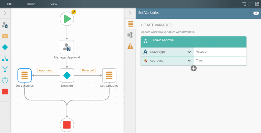Expand the left toolbox panel chevron
The width and height of the screenshot is (261, 133).
(x=5, y=13)
